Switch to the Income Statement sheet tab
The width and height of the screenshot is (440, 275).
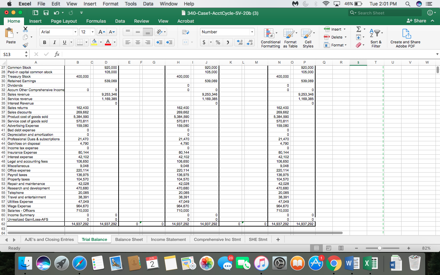(x=168, y=239)
